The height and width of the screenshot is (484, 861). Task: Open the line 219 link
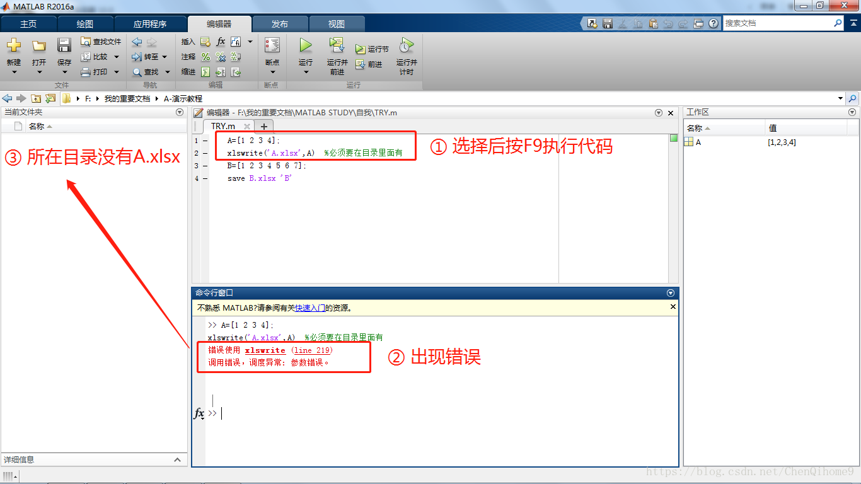click(x=312, y=350)
